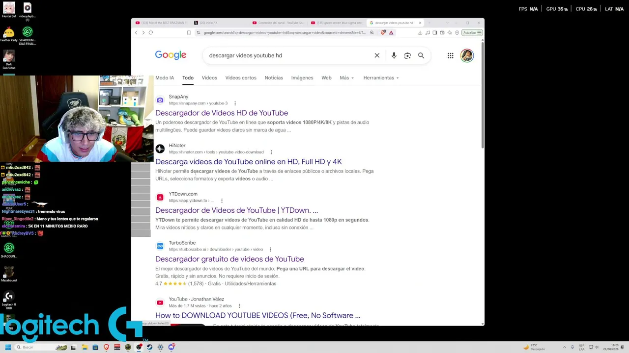Open the Brave Shields lion icon
629x353 pixels.
(x=383, y=33)
